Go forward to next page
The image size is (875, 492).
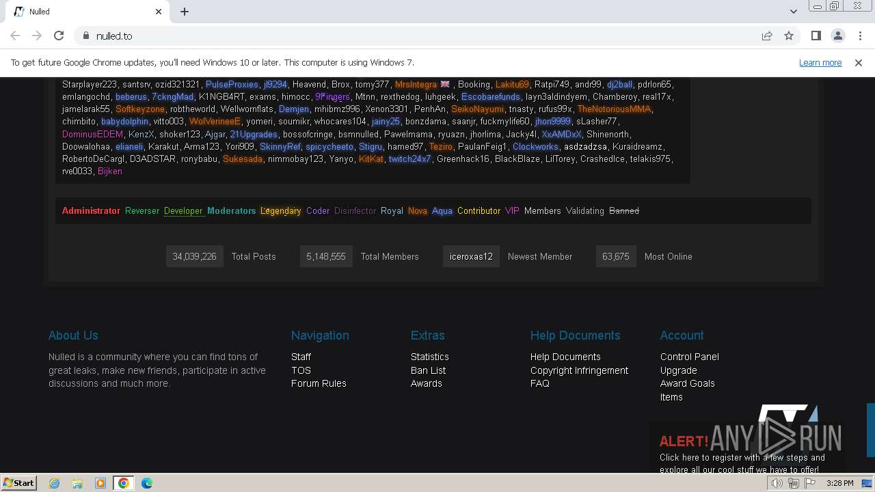click(37, 36)
